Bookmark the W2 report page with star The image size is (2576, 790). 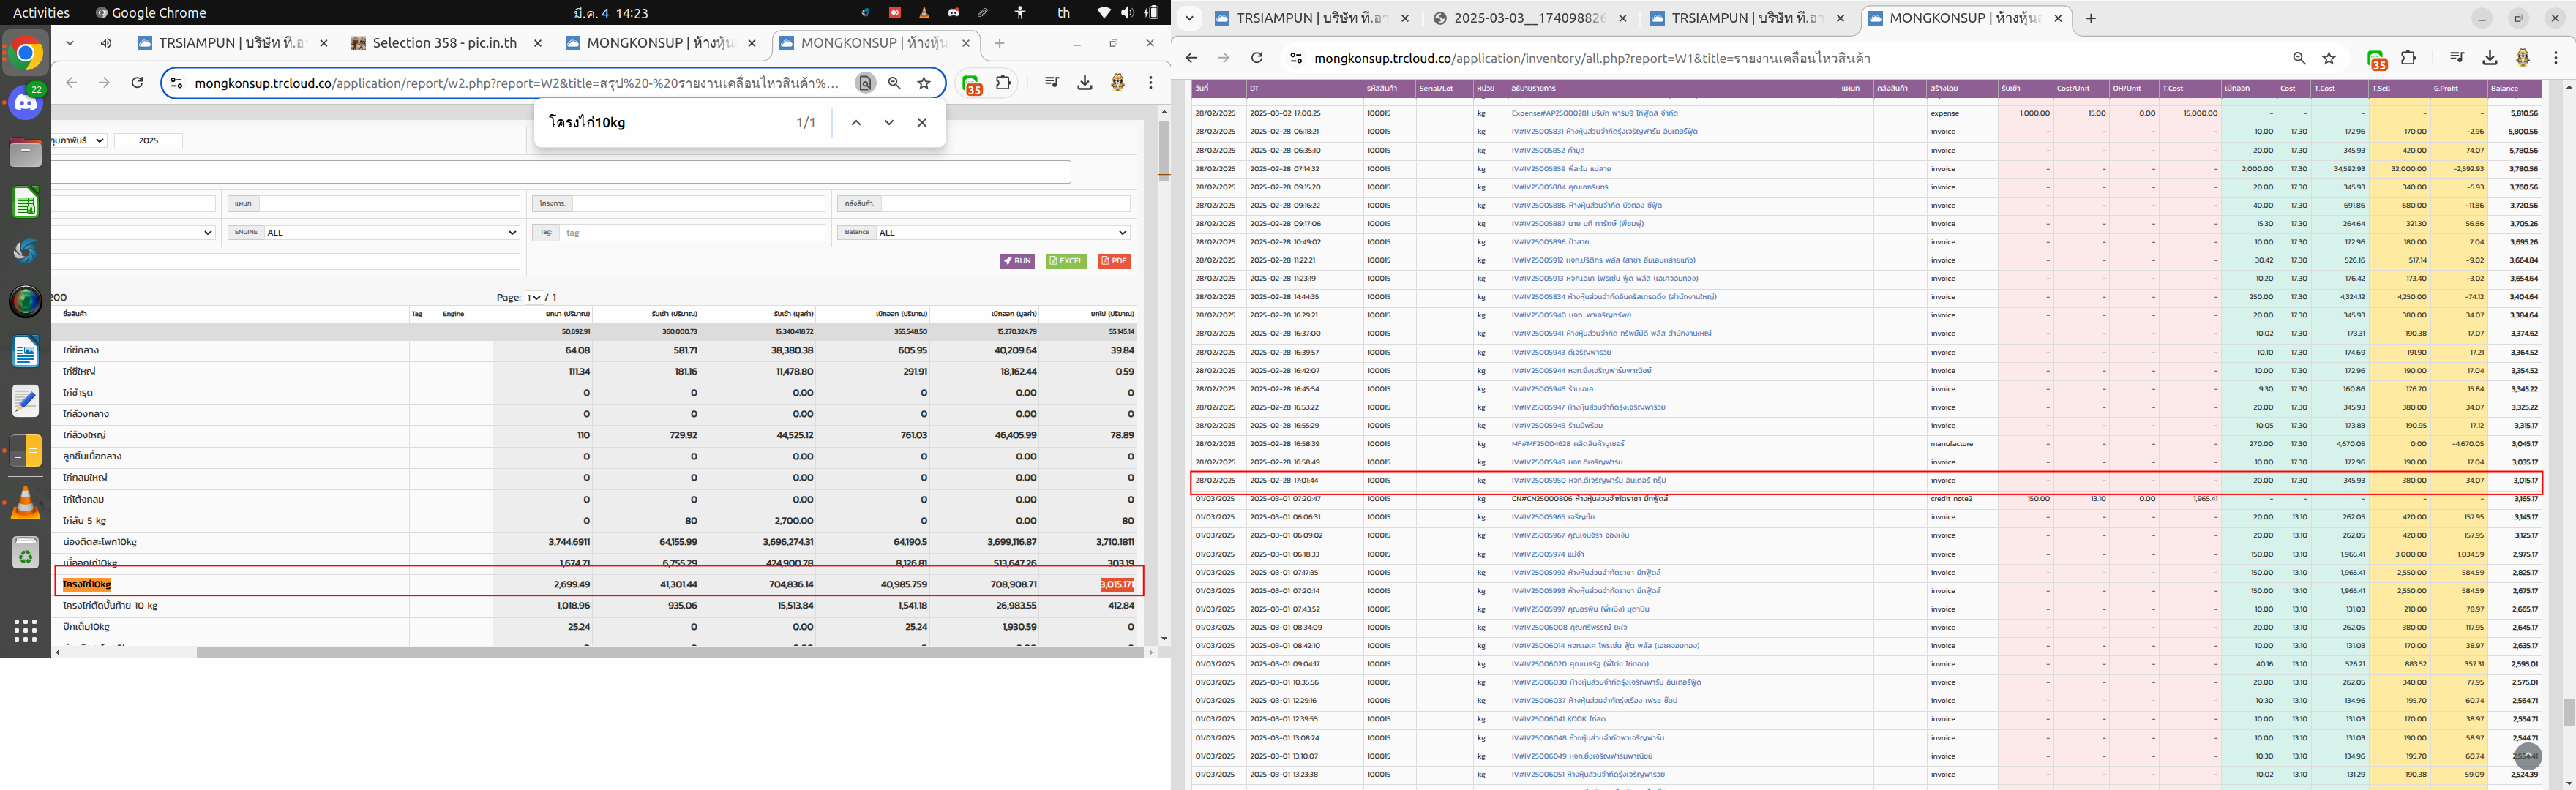(x=924, y=83)
